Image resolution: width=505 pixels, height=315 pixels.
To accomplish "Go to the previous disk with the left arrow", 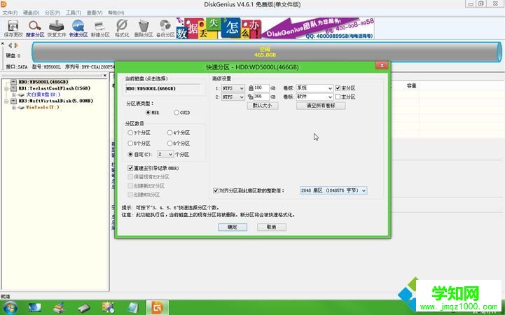I will click(10, 45).
